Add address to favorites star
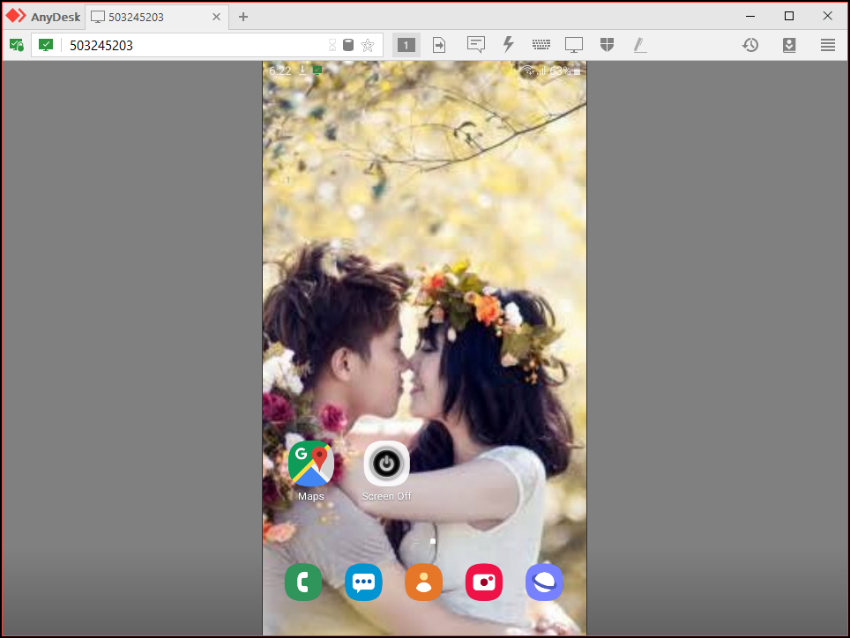The height and width of the screenshot is (638, 850). click(x=368, y=45)
